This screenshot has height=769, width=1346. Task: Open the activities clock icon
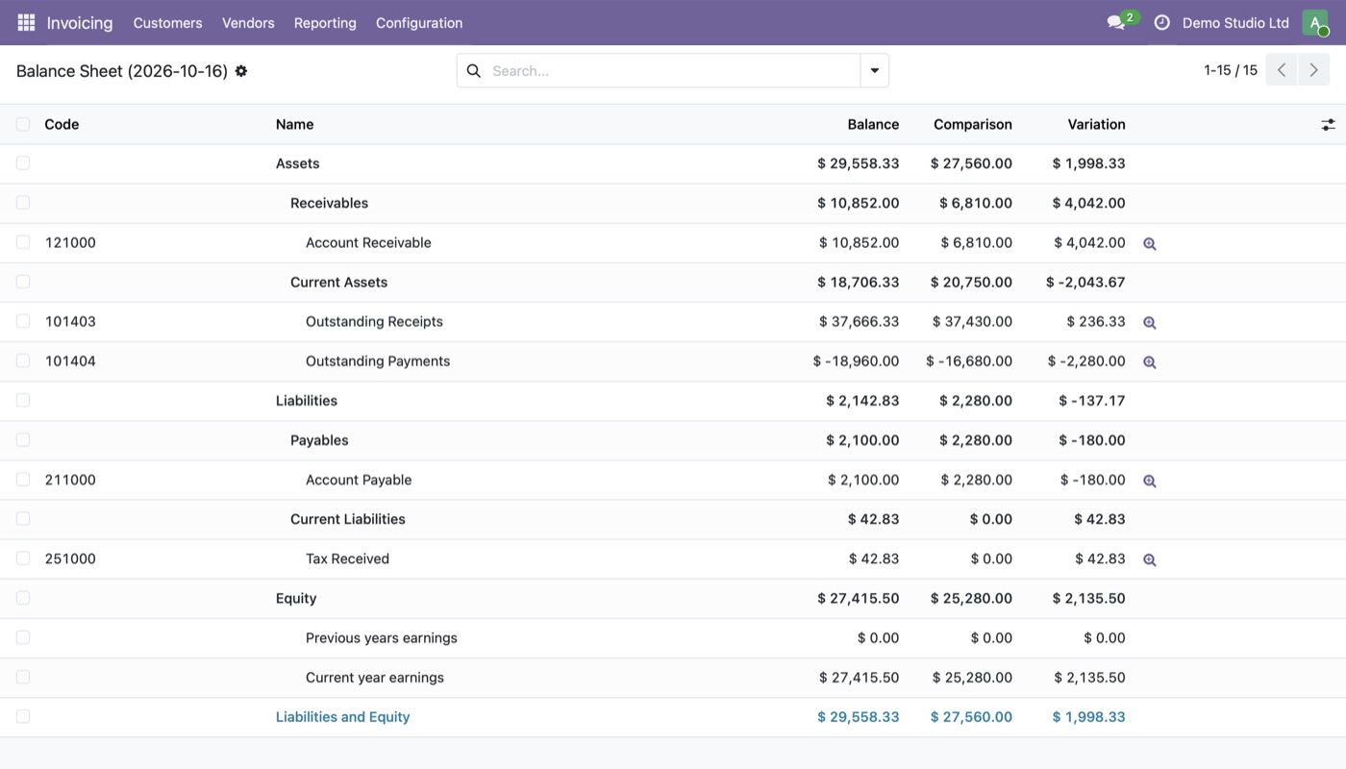[1161, 22]
